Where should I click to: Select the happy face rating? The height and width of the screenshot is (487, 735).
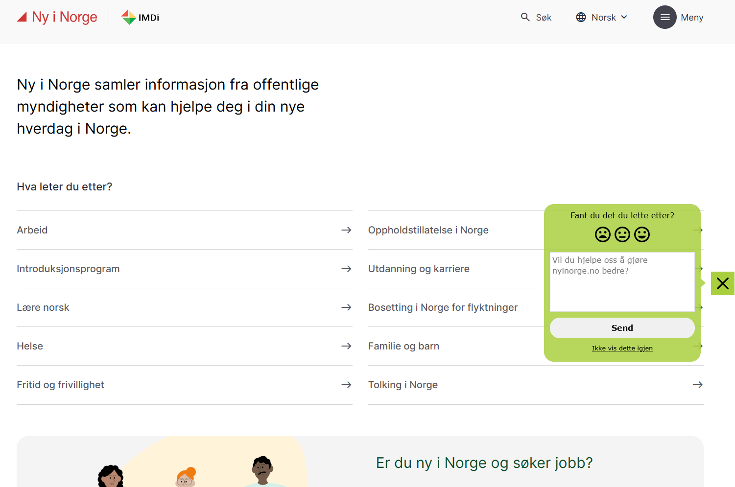(641, 234)
